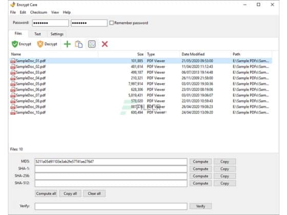Sort by the Path column header
Image resolution: width=287 pixels, height=215 pixels.
[251, 54]
